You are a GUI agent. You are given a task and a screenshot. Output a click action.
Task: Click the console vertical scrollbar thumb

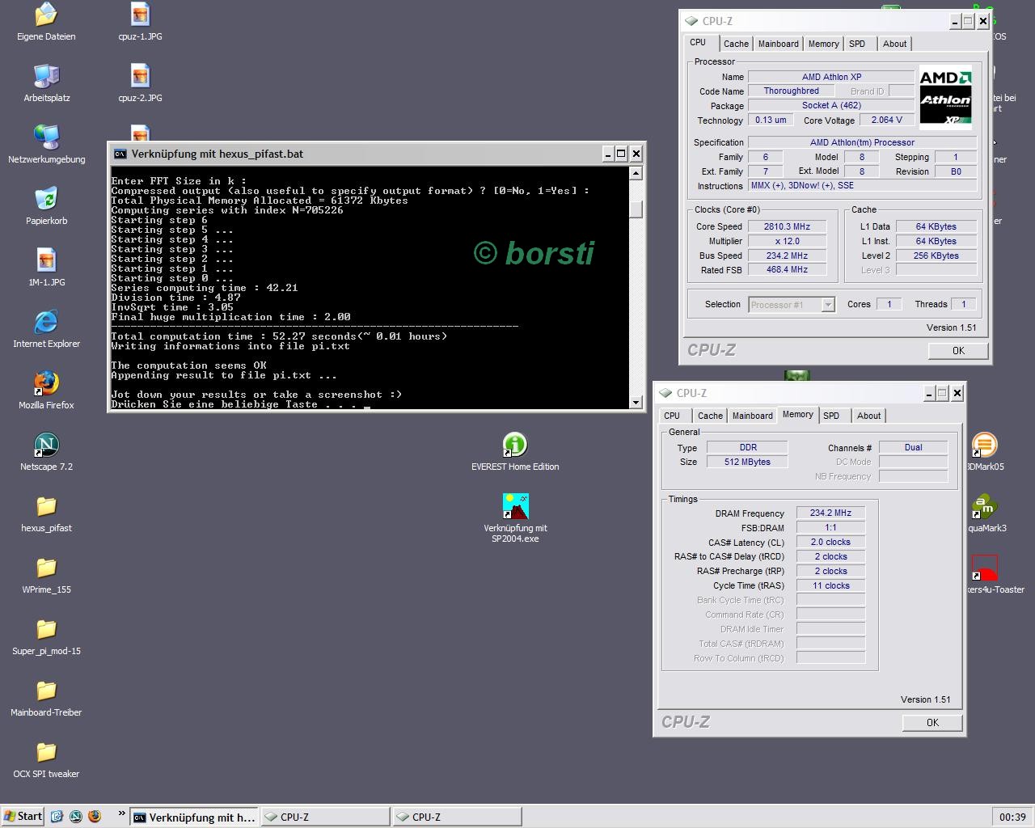[x=636, y=209]
